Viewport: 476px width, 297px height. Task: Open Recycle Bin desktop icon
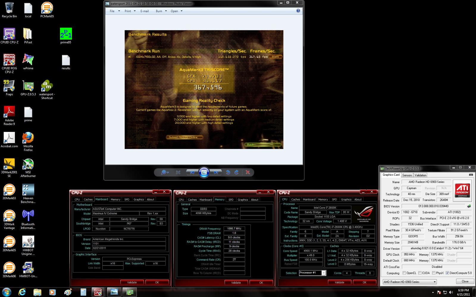9,10
